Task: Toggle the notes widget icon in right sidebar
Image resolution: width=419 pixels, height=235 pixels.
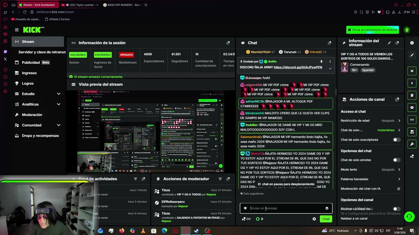Action: tap(412, 95)
